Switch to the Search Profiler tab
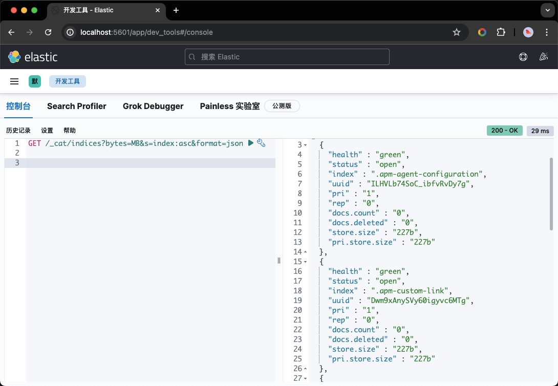Image resolution: width=558 pixels, height=386 pixels. 76,106
